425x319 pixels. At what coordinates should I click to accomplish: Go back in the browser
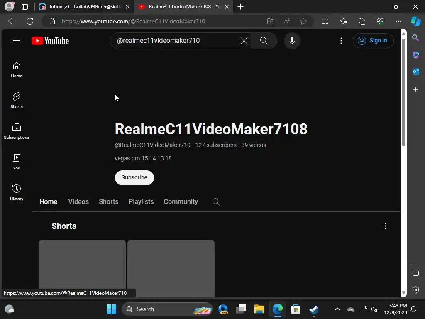12,21
